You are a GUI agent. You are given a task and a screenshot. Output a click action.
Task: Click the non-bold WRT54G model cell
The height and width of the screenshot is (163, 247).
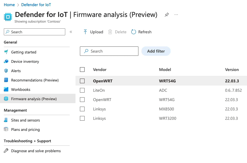click(x=167, y=100)
